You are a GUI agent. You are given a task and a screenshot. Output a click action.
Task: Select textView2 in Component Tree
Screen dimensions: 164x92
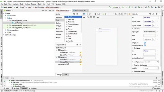pos(65,60)
